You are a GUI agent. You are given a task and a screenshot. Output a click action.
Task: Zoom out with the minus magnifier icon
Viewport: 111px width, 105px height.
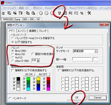click(46, 13)
